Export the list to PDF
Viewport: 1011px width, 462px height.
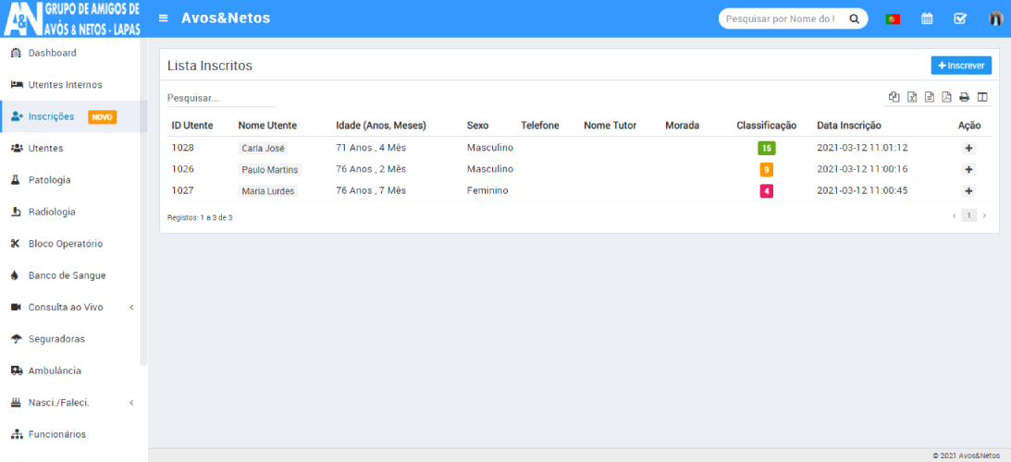pyautogui.click(x=946, y=97)
